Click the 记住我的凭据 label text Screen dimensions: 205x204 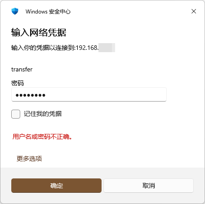coord(43,114)
